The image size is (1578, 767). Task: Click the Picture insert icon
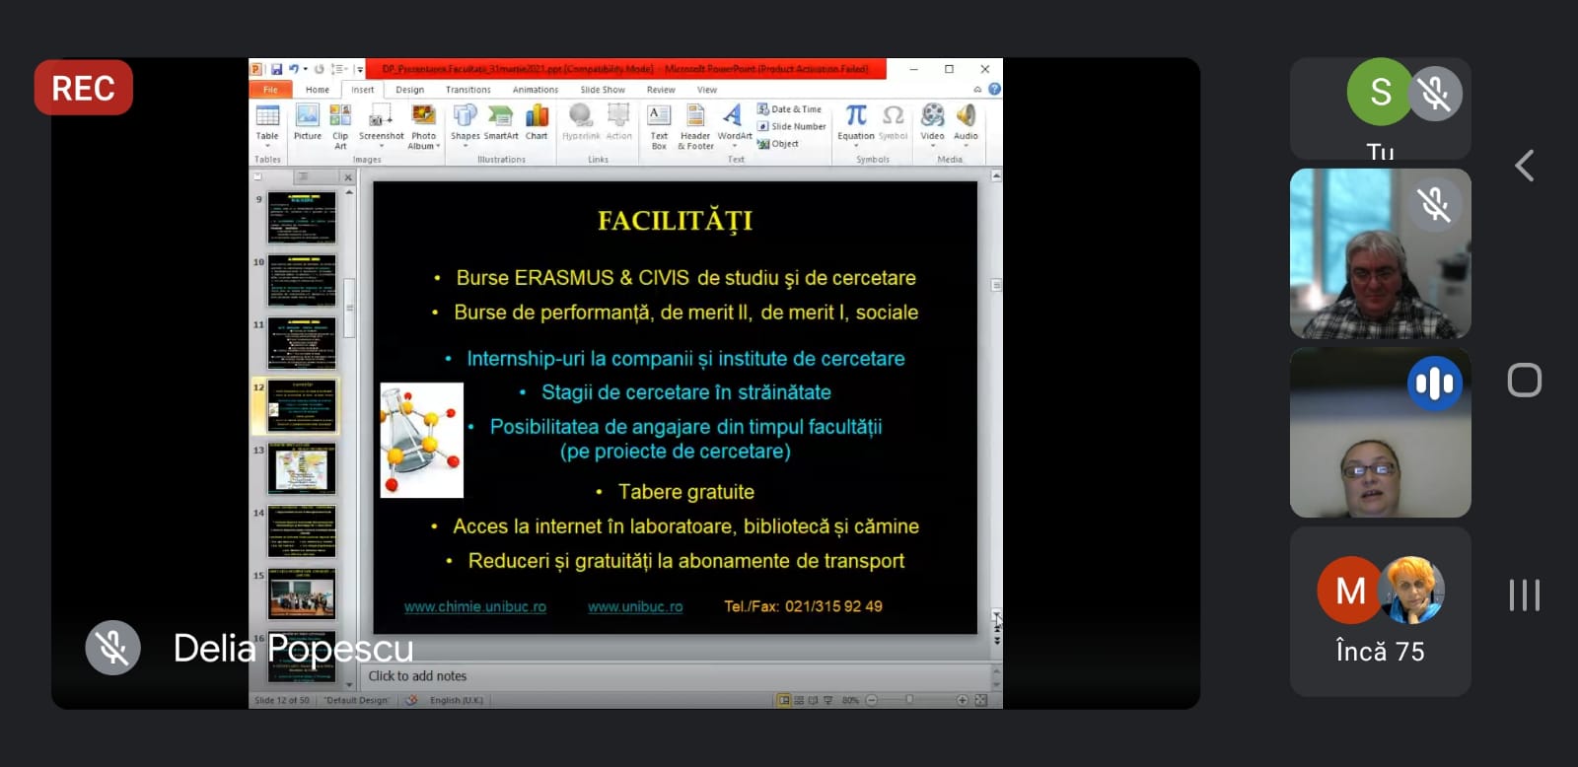pos(307,116)
